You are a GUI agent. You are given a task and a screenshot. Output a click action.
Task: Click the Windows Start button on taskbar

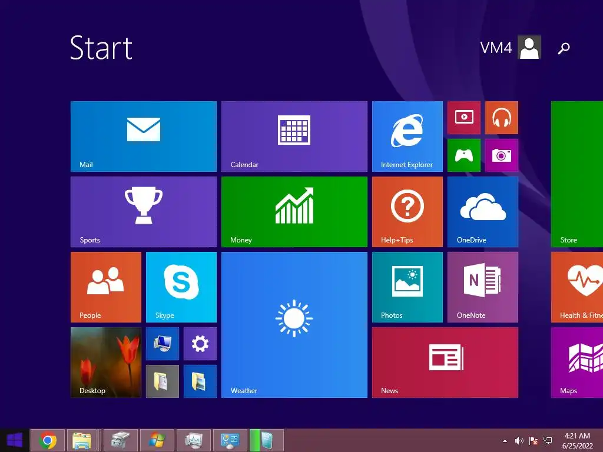[x=15, y=440]
